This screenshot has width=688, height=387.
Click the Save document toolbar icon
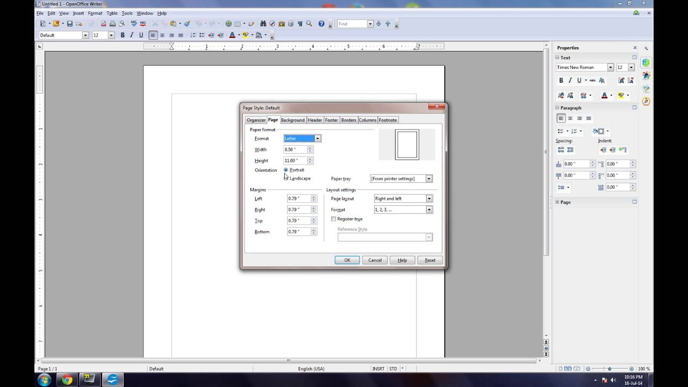pos(69,24)
